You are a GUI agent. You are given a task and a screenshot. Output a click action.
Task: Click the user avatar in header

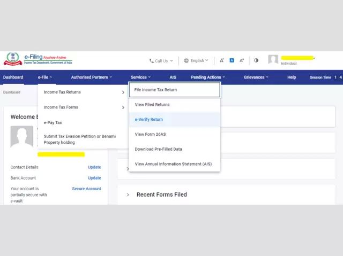273,60
